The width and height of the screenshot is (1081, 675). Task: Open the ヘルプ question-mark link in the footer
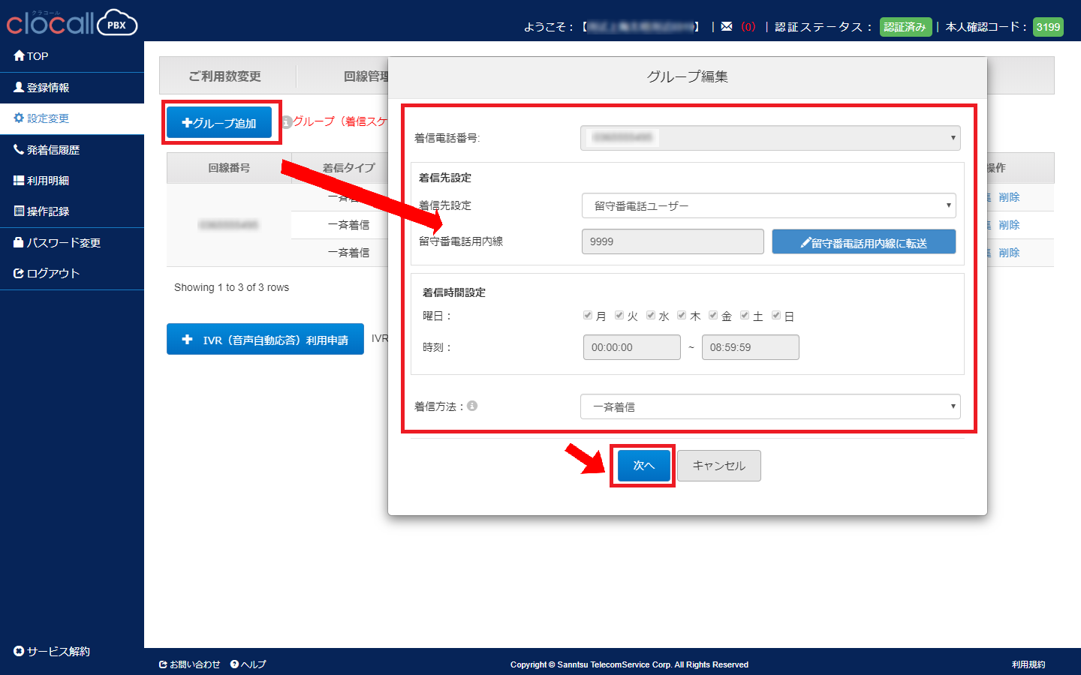[x=234, y=664]
